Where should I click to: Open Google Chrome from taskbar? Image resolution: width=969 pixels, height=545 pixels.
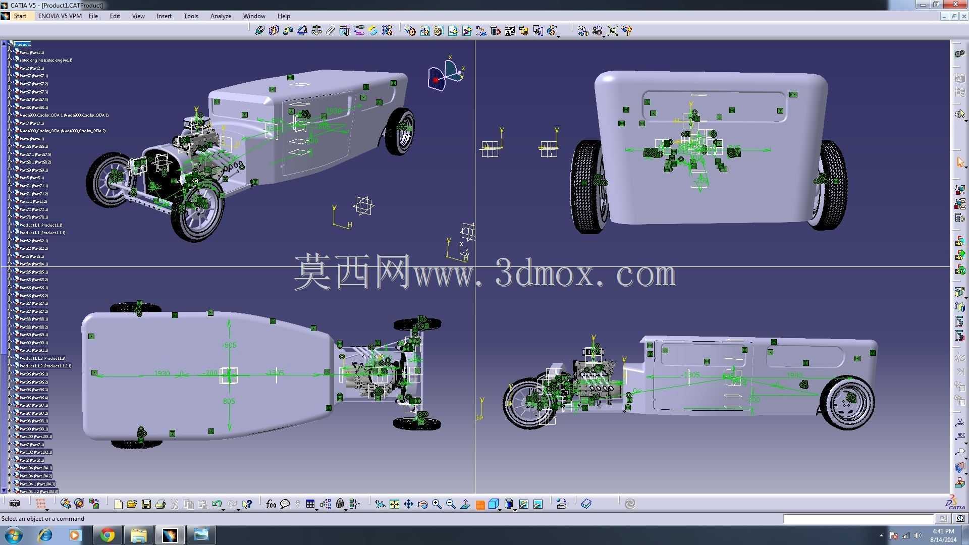coord(107,535)
